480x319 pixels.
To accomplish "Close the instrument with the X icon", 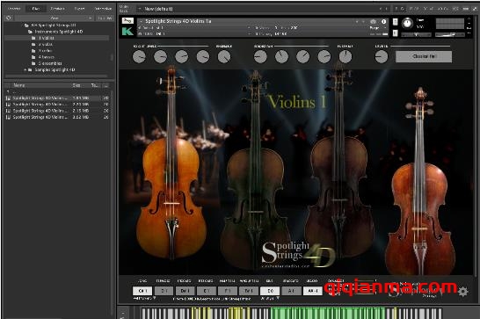I will (469, 19).
